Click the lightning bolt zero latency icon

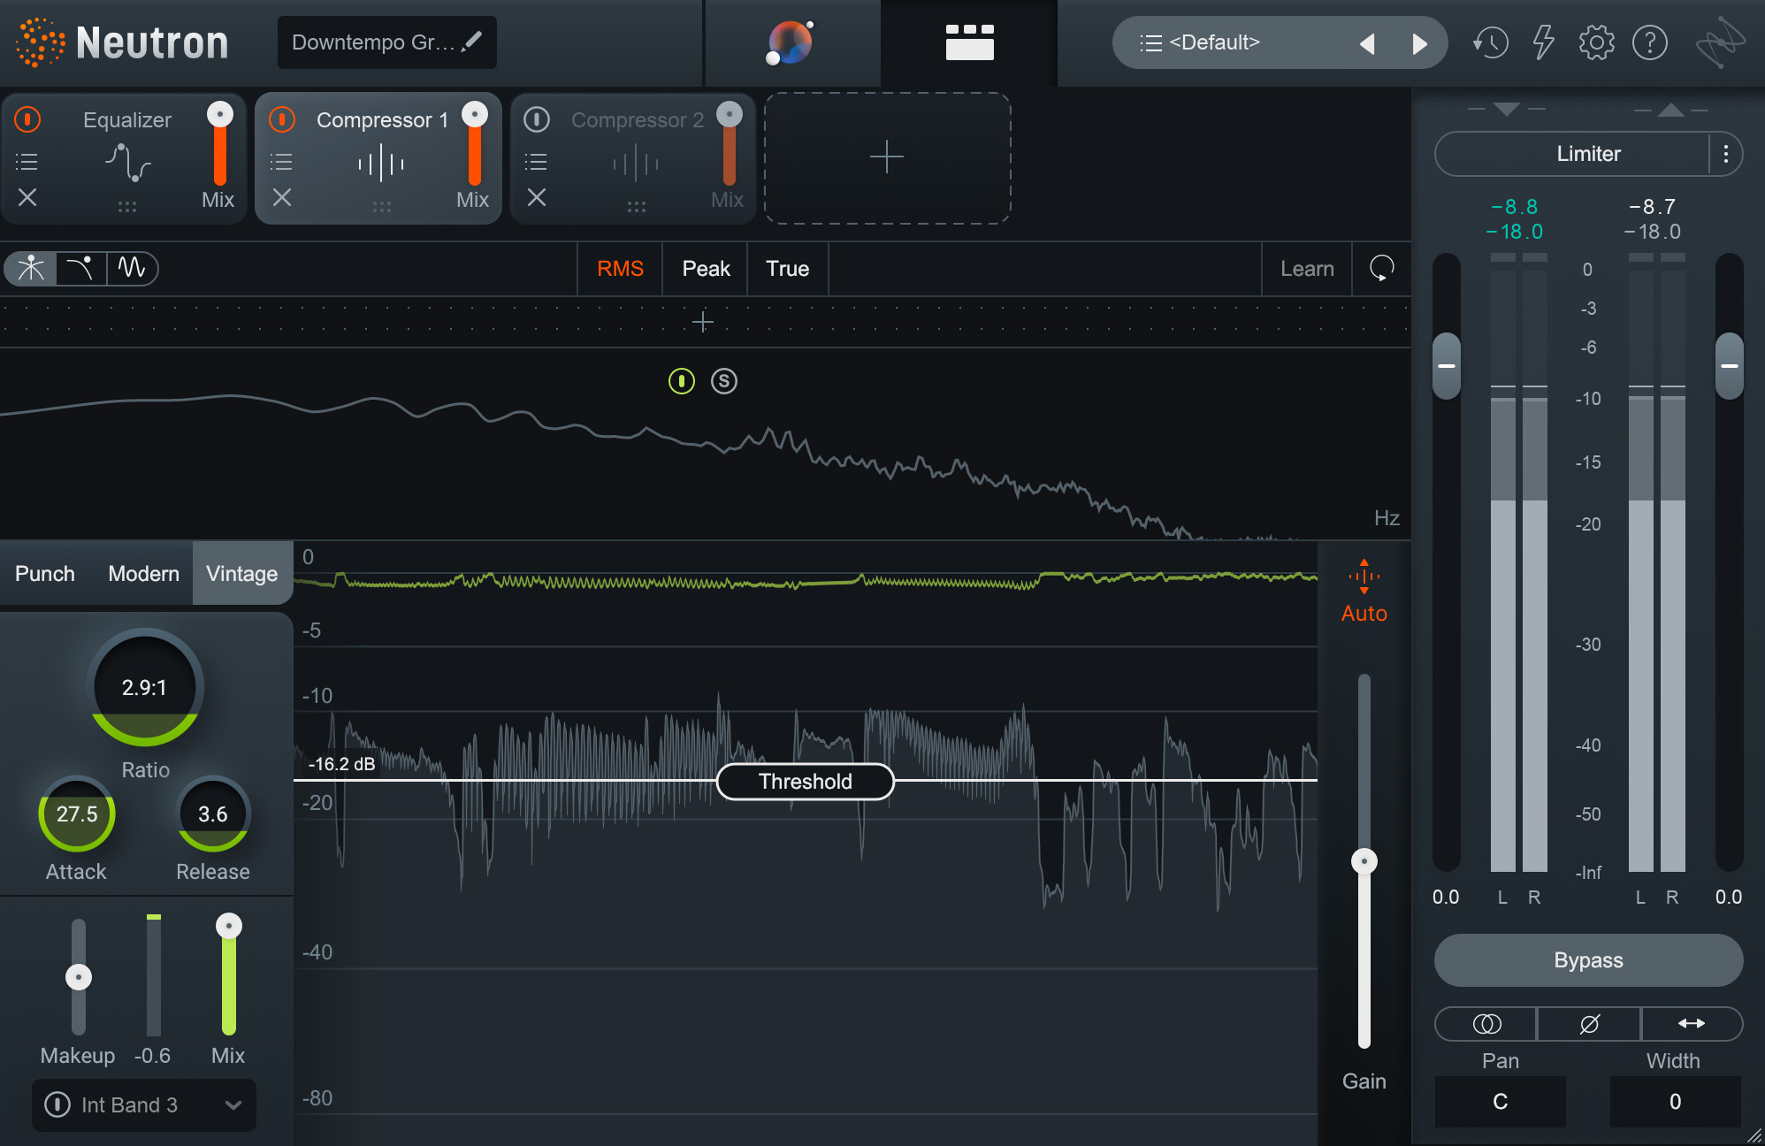1543,42
